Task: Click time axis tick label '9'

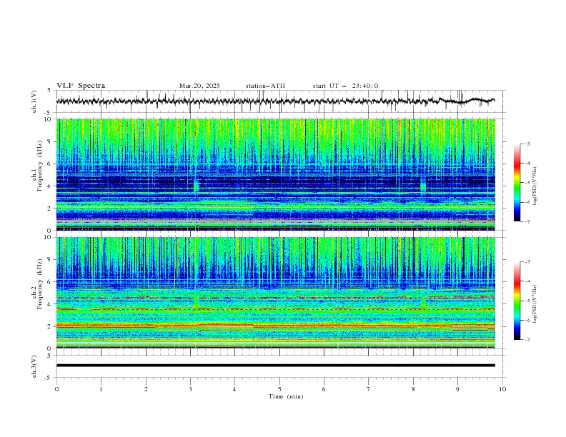Action: coord(457,389)
